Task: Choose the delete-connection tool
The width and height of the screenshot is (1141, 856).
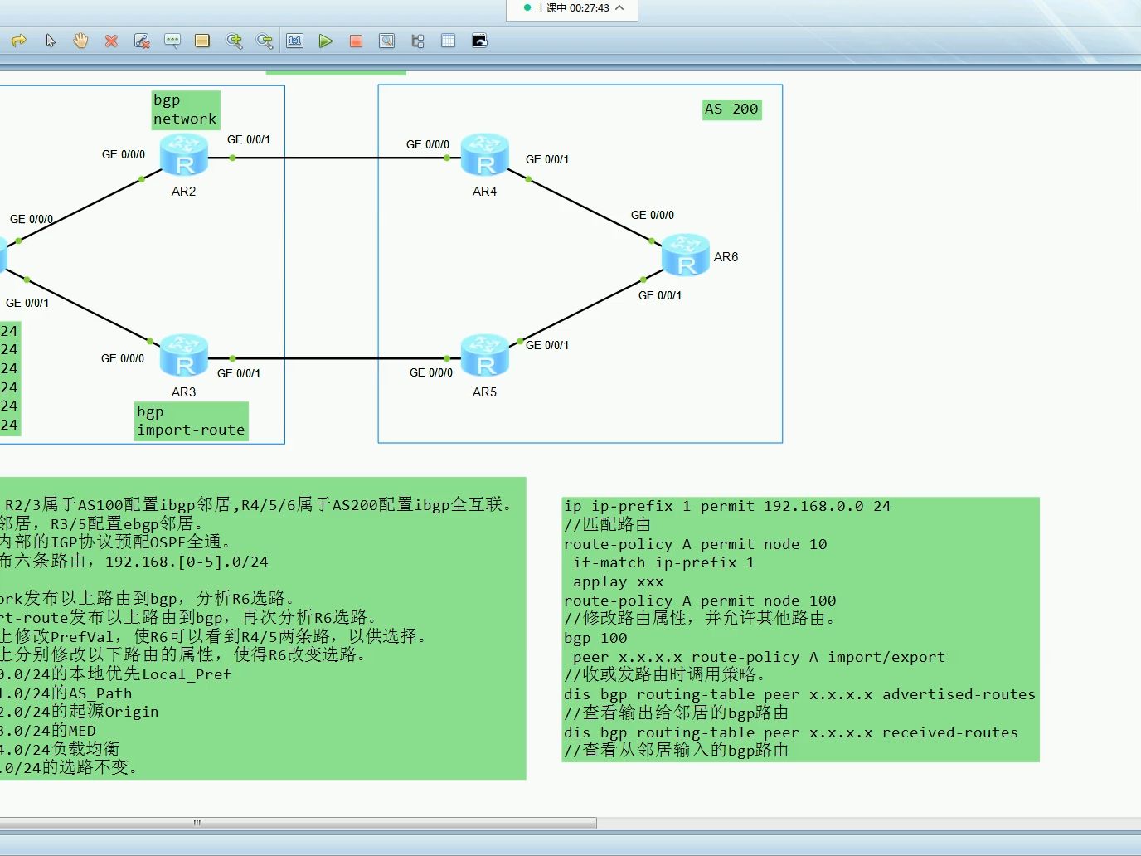Action: click(142, 41)
